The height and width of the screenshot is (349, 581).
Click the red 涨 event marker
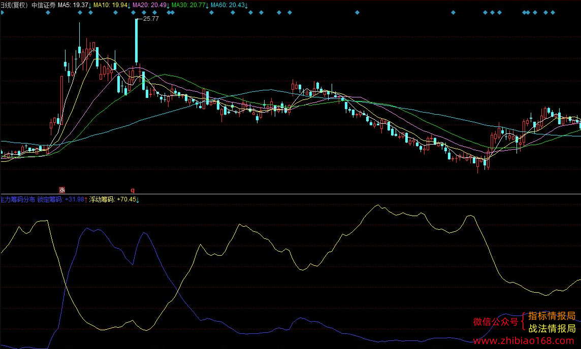pyautogui.click(x=62, y=190)
